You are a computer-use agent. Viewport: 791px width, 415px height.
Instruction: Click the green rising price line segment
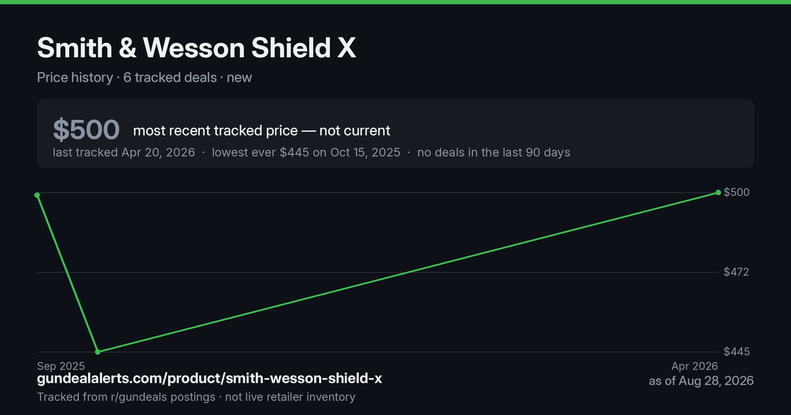[407, 272]
